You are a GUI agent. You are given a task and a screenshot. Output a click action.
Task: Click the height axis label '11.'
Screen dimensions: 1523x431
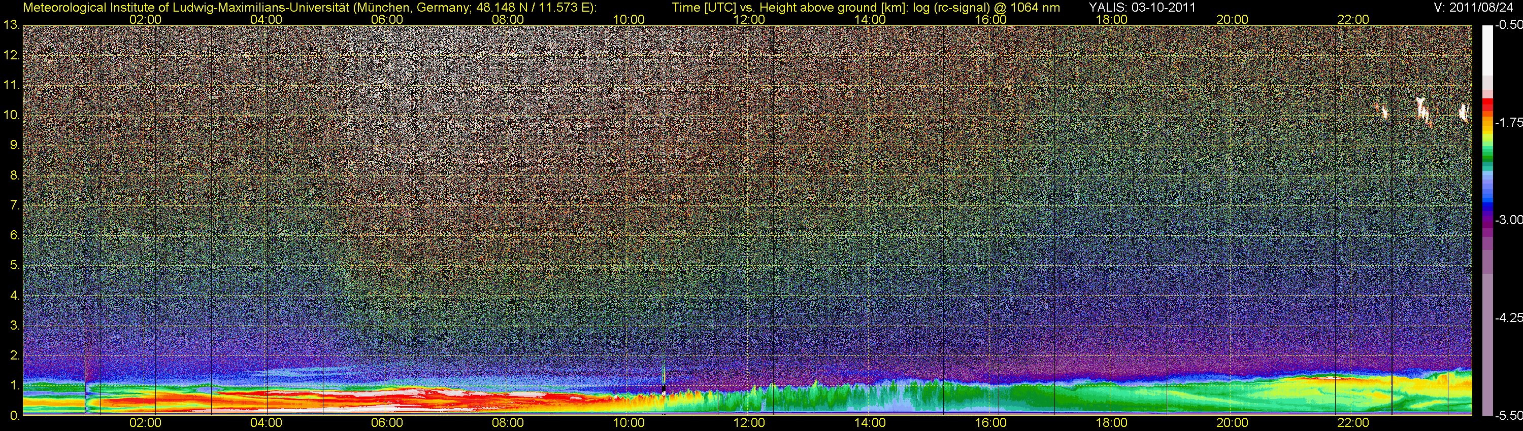point(11,85)
